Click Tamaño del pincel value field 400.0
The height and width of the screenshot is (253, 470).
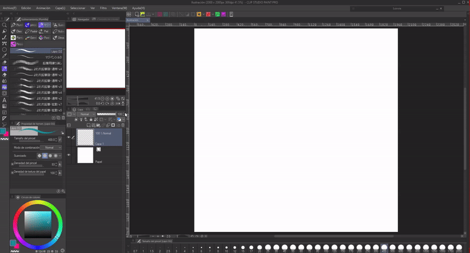coord(51,140)
